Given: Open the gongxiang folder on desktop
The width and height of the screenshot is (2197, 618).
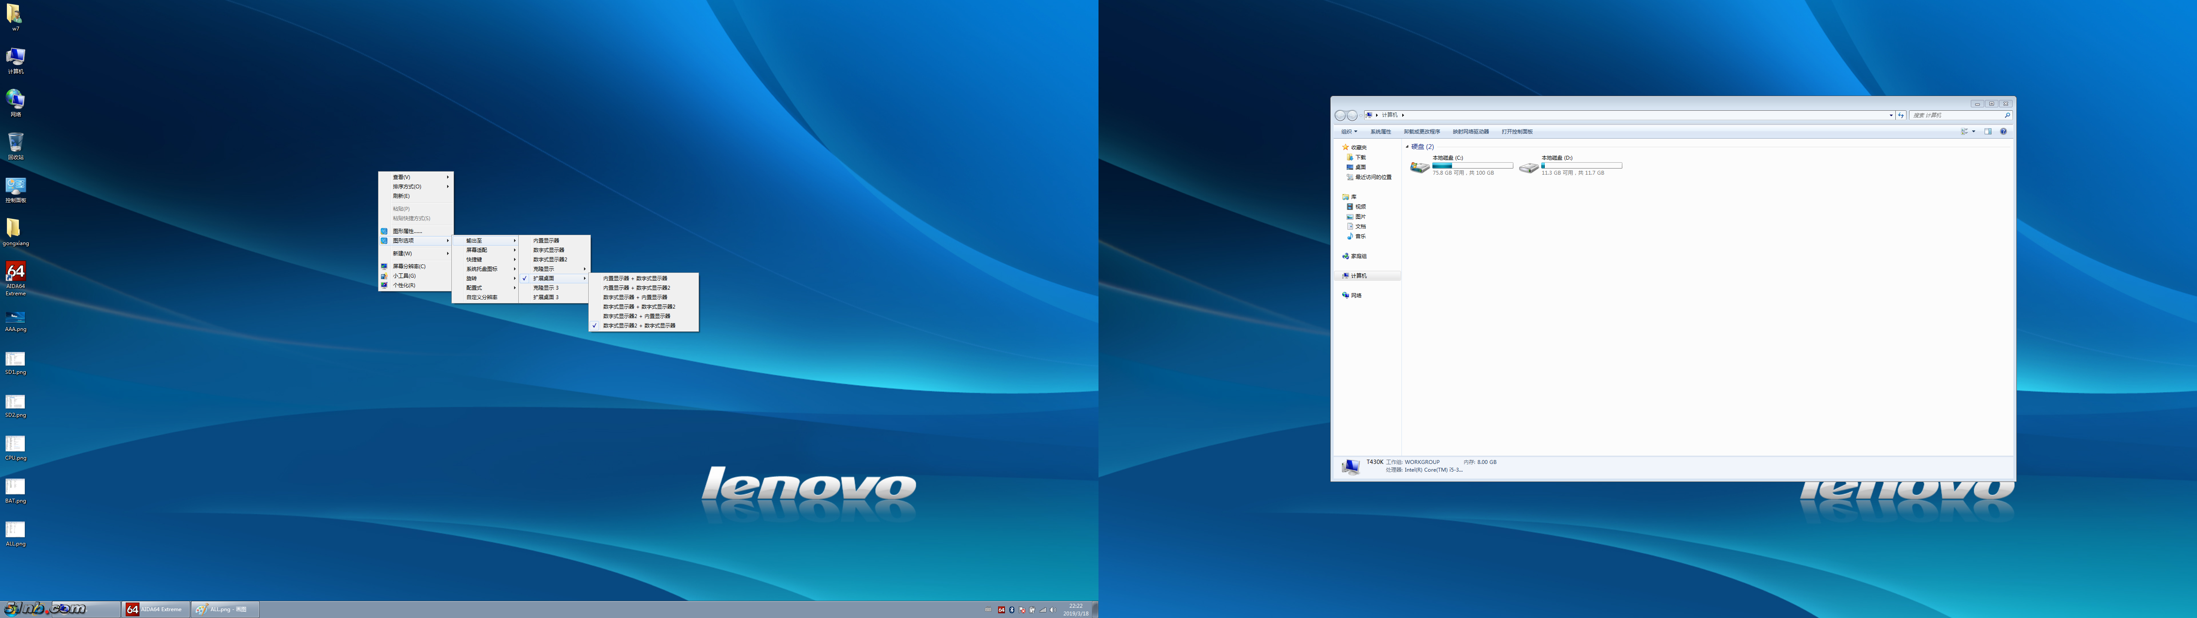Looking at the screenshot, I should [x=15, y=229].
